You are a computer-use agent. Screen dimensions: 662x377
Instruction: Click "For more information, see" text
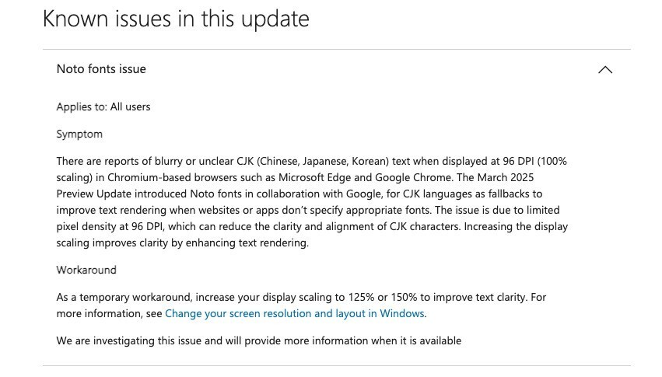[x=109, y=313]
